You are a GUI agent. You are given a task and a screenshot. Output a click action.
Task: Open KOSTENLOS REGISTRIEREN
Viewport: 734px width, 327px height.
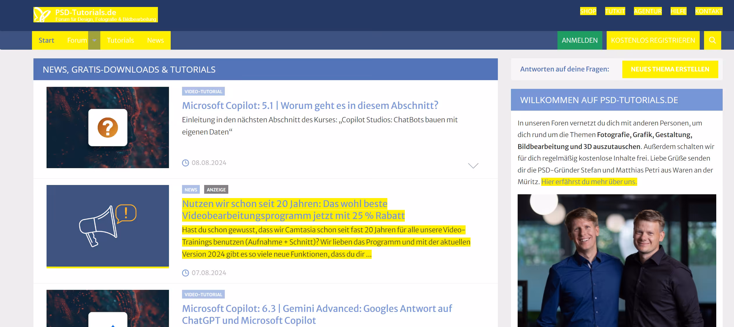653,40
